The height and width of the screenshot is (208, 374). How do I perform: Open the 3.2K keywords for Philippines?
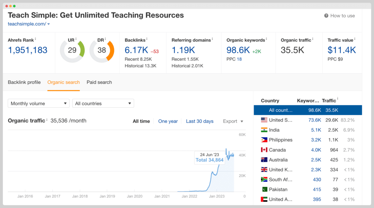coord(316,140)
